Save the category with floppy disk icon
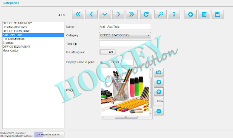 pyautogui.click(x=218, y=15)
